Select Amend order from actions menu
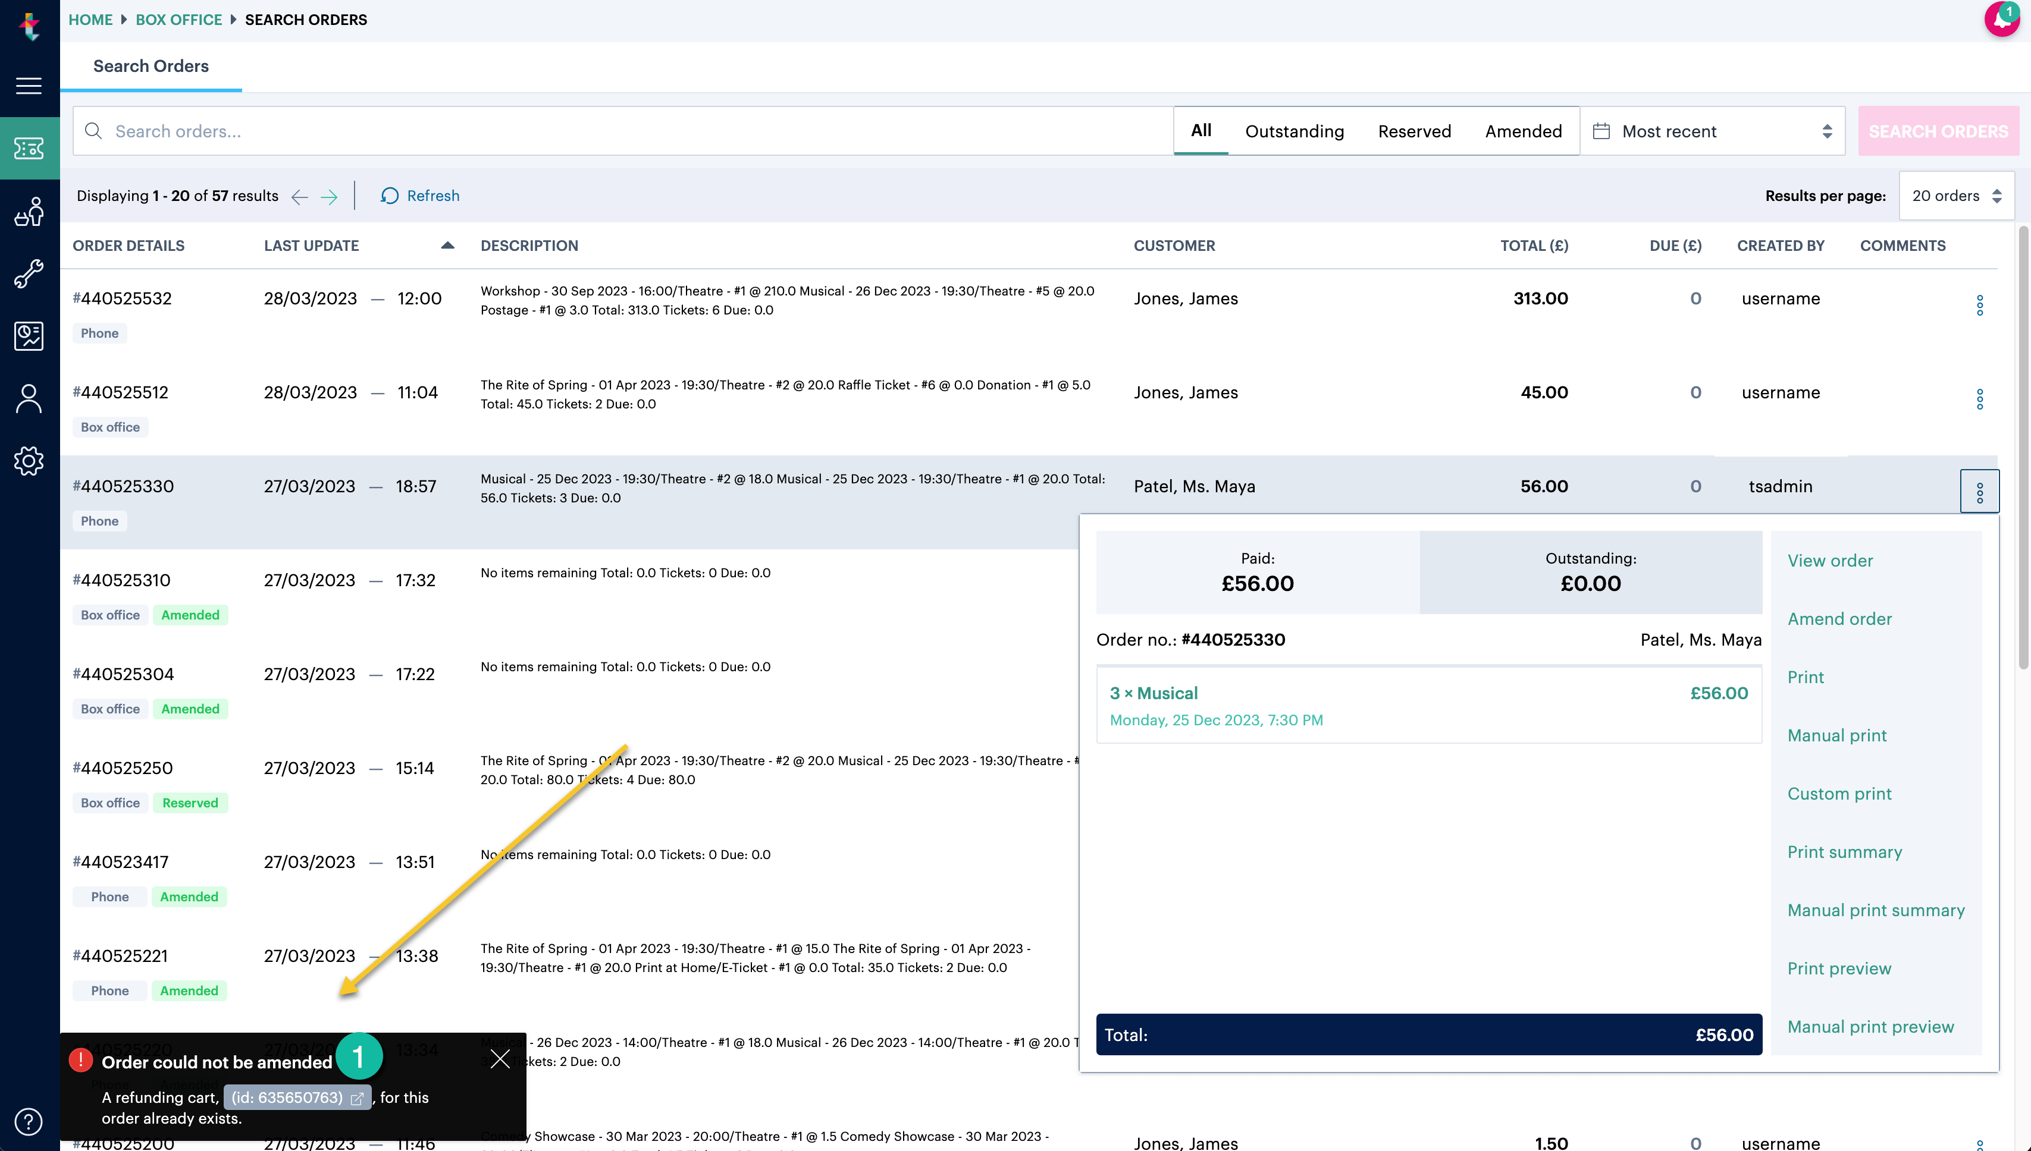 pos(1839,619)
